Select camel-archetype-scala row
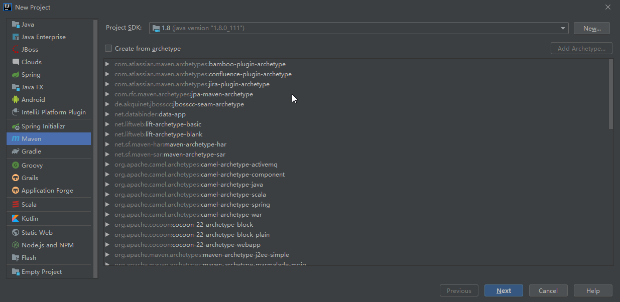 356,195
